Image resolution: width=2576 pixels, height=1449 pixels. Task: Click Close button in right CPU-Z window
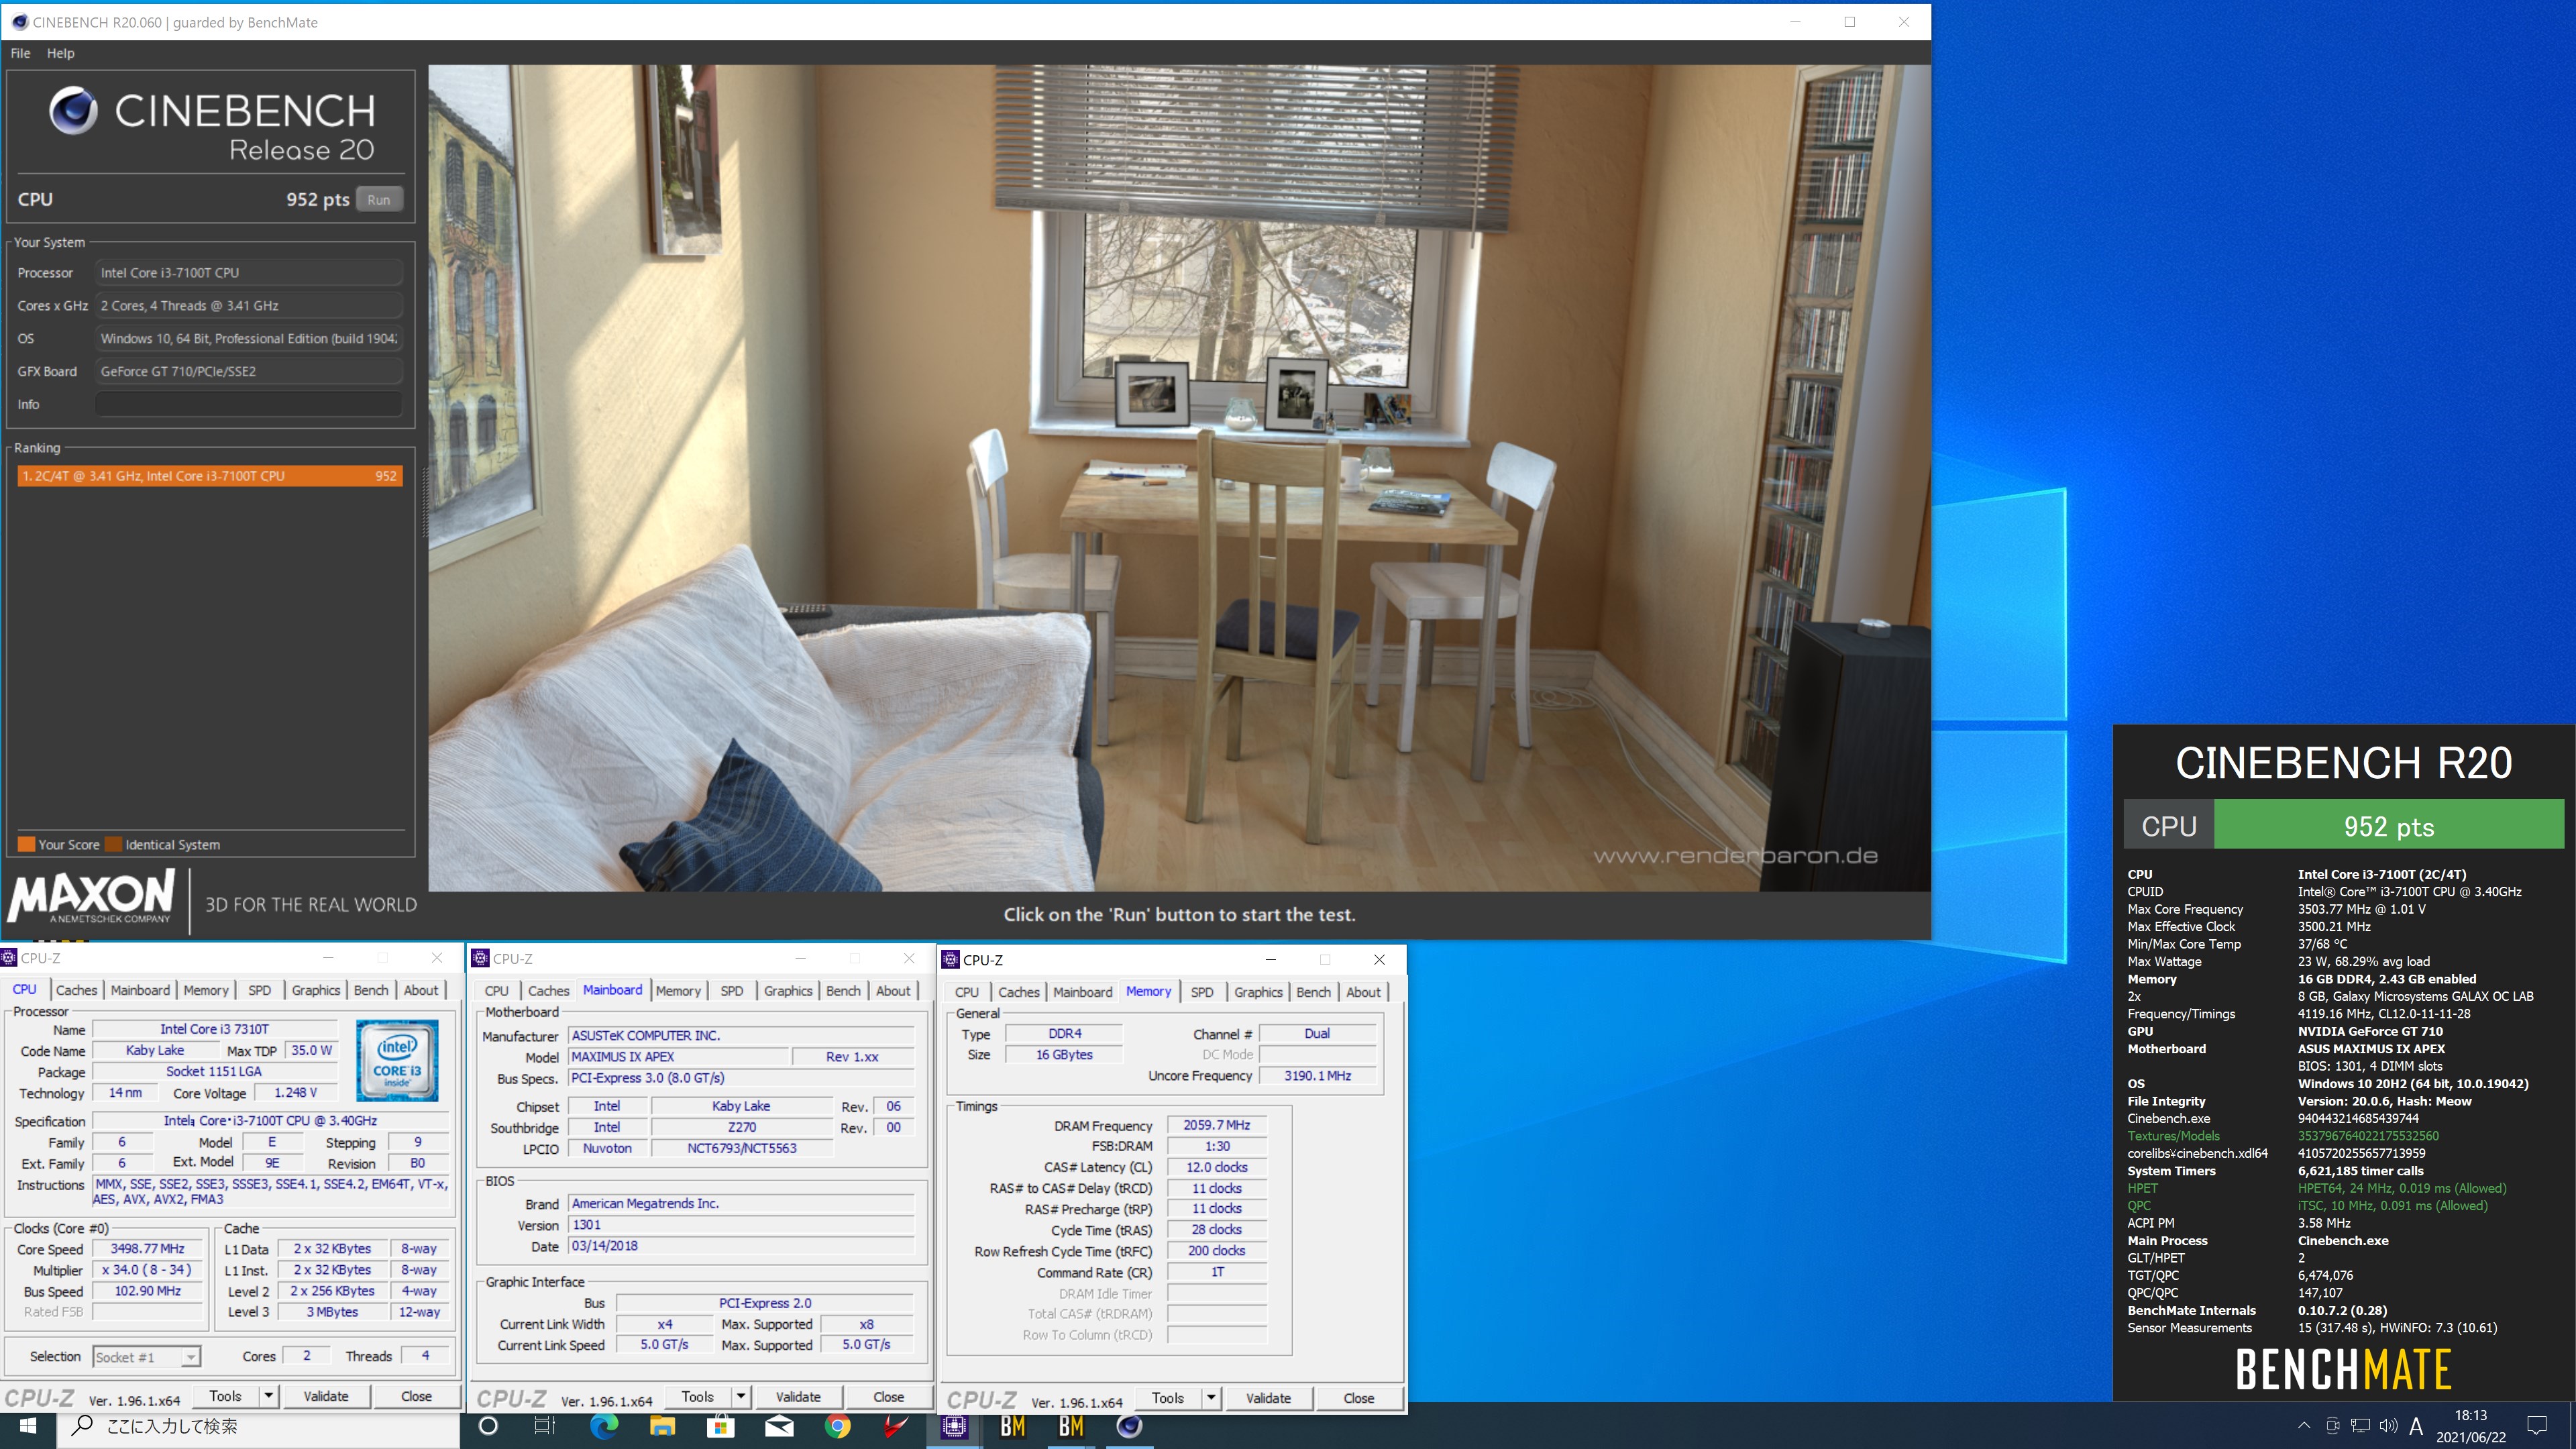pyautogui.click(x=1358, y=1398)
